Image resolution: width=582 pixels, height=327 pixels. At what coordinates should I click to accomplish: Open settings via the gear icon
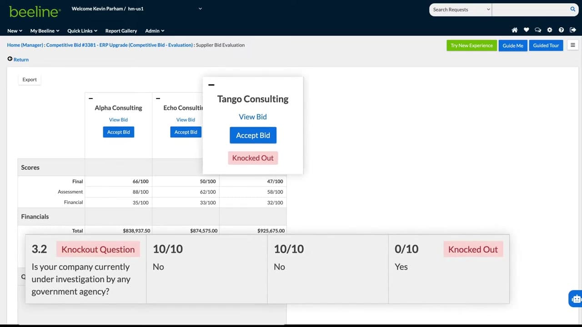pyautogui.click(x=550, y=30)
